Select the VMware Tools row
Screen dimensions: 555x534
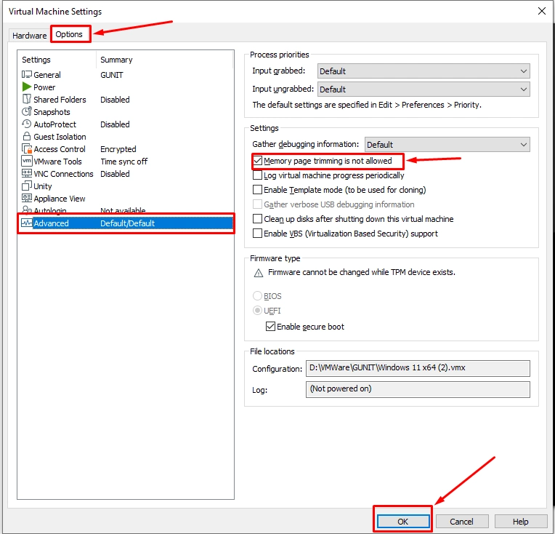pos(126,162)
